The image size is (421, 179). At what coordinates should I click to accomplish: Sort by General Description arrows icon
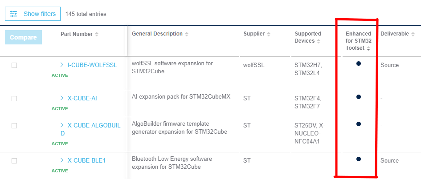[187, 34]
